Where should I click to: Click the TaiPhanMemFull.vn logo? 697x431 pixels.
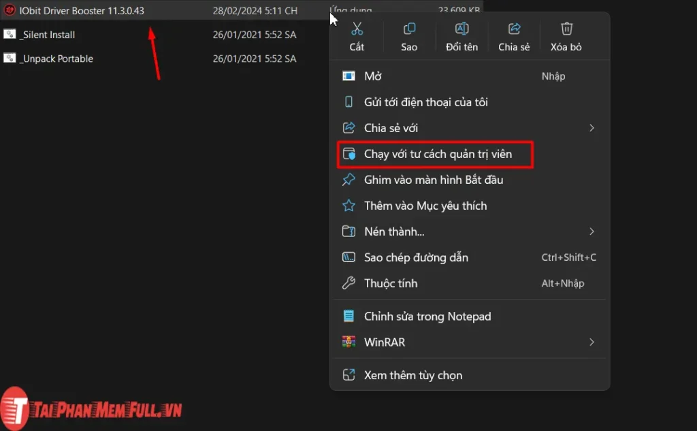pyautogui.click(x=88, y=407)
